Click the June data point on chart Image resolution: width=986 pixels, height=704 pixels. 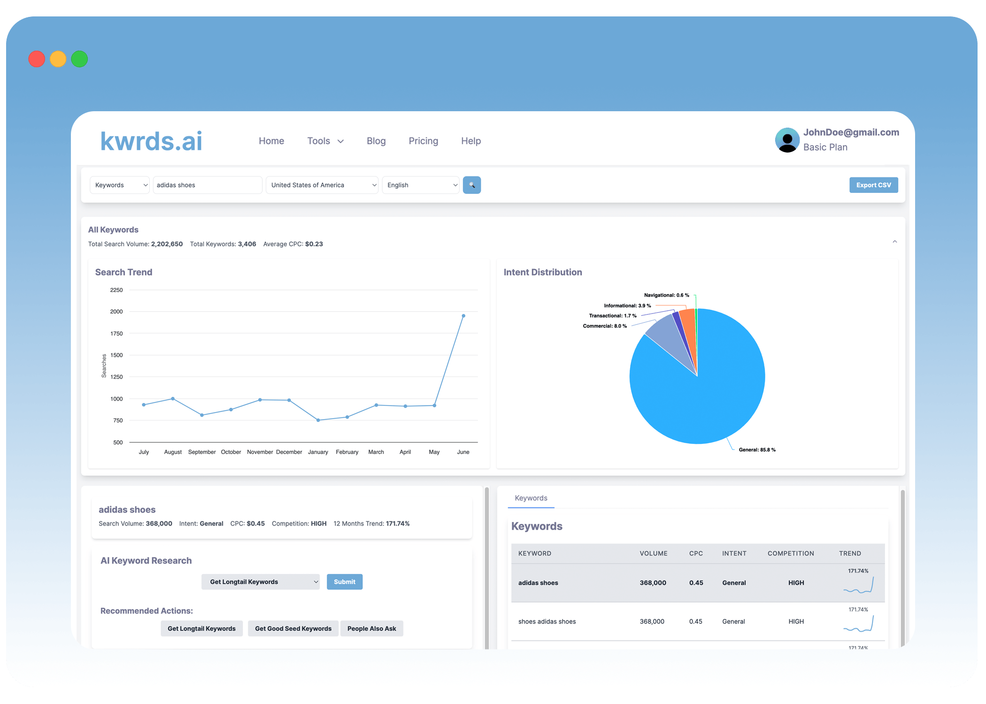[463, 316]
